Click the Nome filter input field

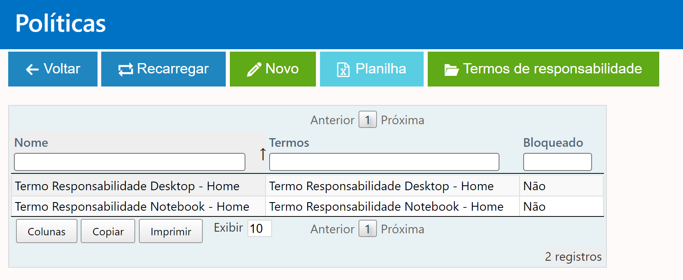tap(129, 162)
